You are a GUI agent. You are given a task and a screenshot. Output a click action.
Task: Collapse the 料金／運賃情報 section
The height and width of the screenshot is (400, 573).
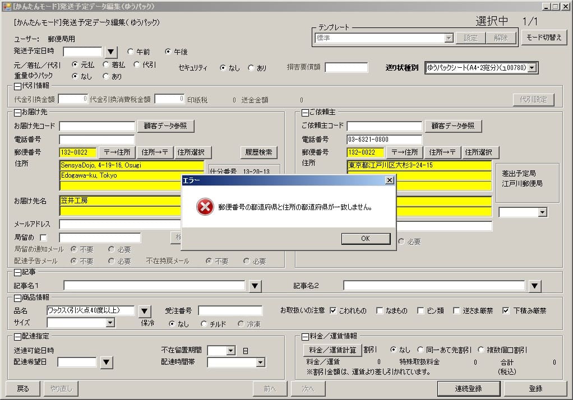pyautogui.click(x=305, y=336)
